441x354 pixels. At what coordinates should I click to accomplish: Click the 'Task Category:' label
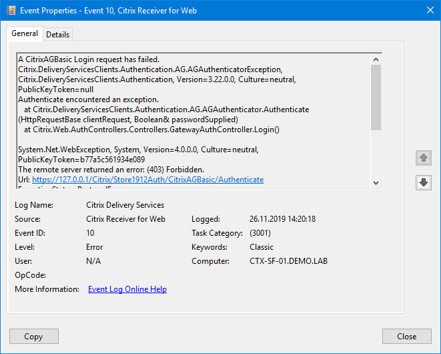tap(217, 233)
